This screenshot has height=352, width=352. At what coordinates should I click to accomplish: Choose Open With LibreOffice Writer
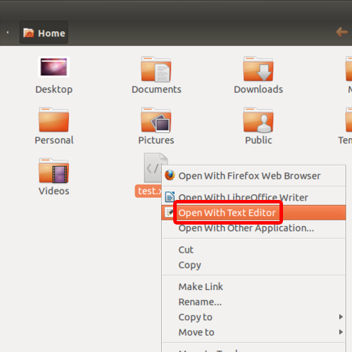(x=253, y=197)
